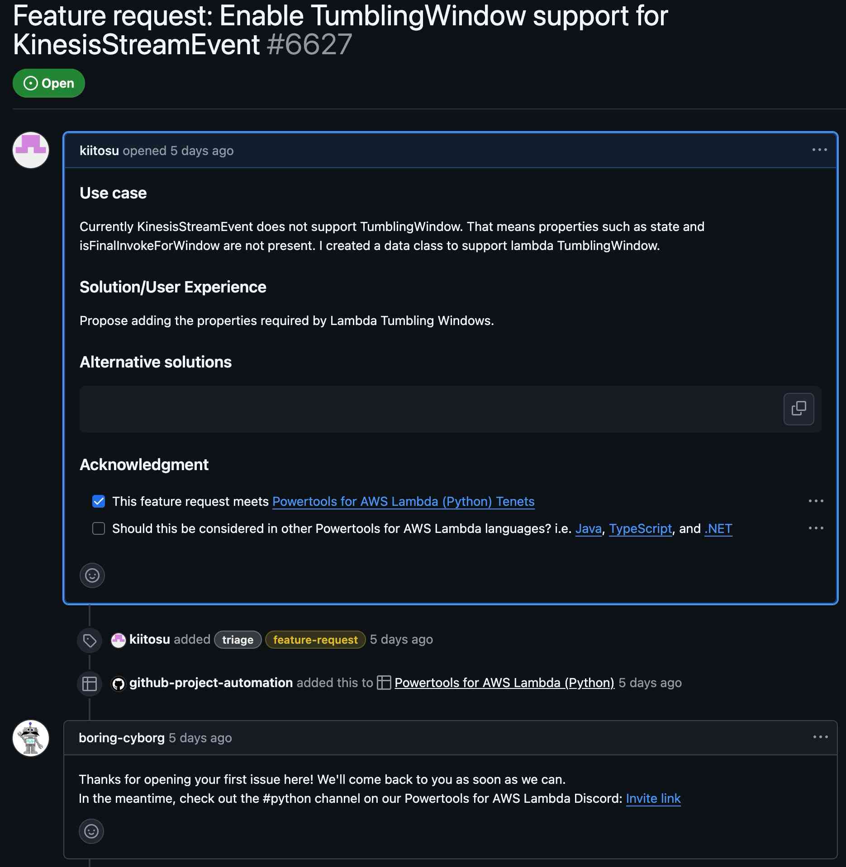Open task options for other languages item
Viewport: 846px width, 867px height.
[x=816, y=528]
